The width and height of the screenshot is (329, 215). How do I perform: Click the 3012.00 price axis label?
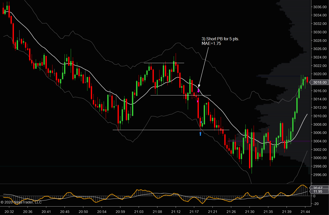click(x=320, y=107)
